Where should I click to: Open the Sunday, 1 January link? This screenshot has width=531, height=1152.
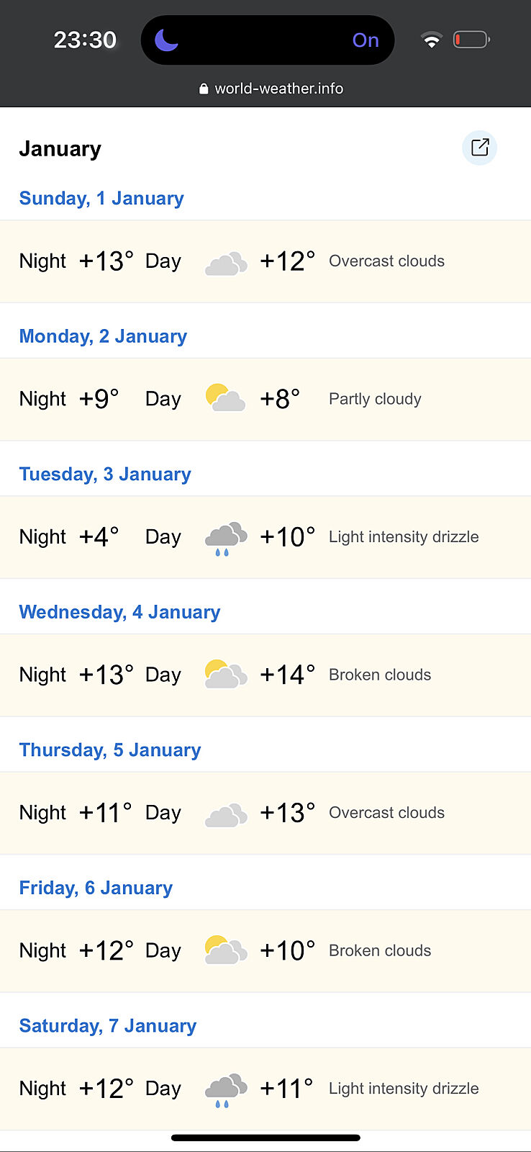point(101,198)
